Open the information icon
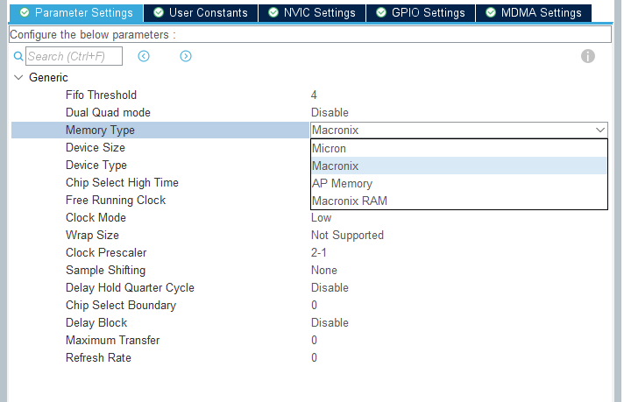624x402 pixels. pyautogui.click(x=588, y=56)
